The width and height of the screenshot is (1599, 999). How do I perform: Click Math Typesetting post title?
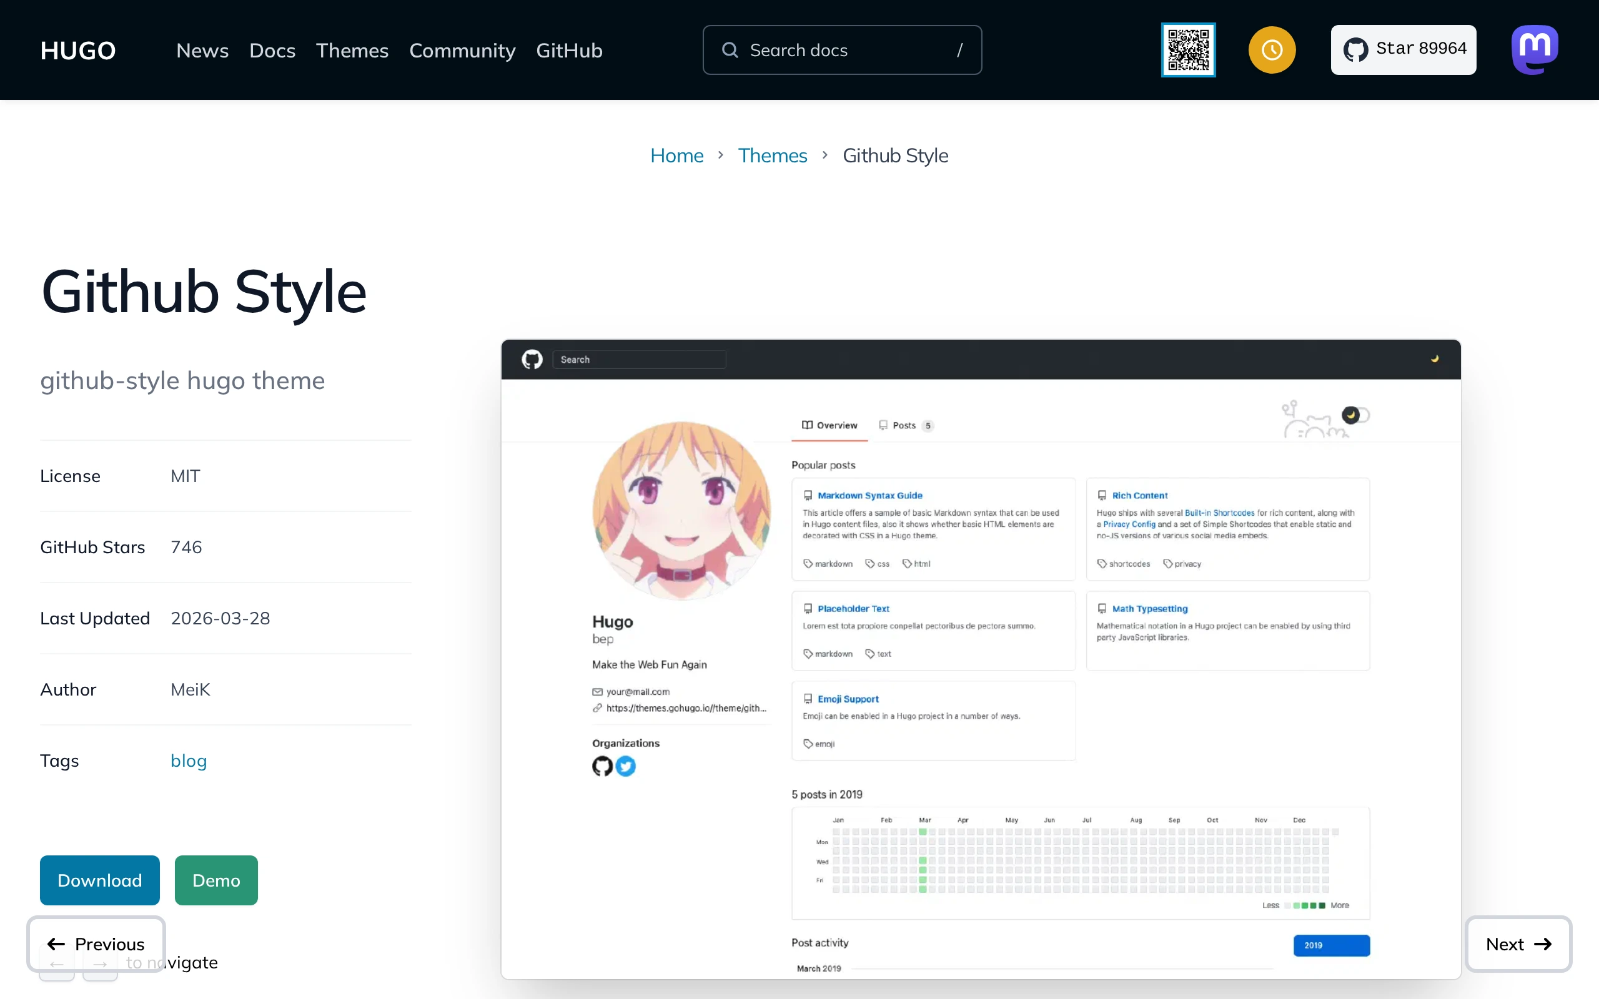pos(1149,609)
